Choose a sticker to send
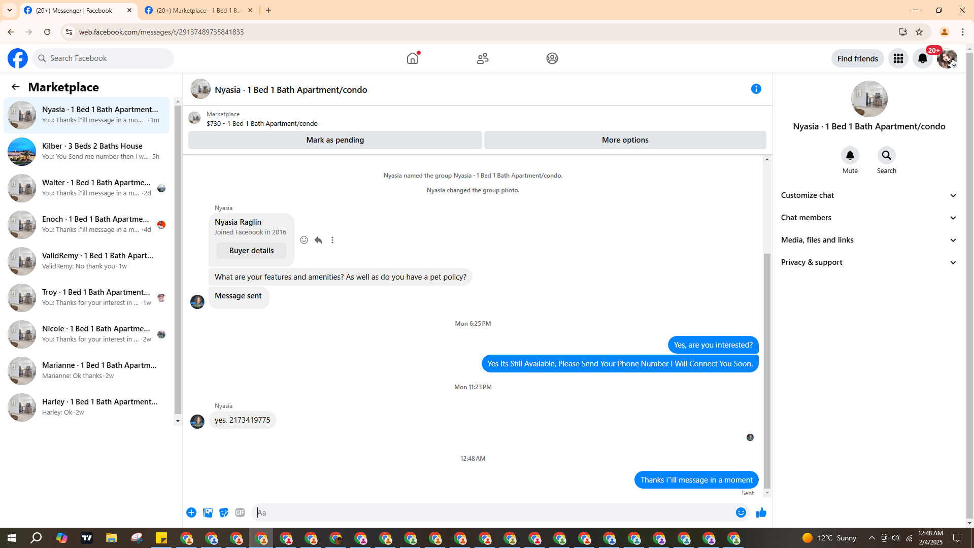The height and width of the screenshot is (548, 974). click(x=224, y=512)
